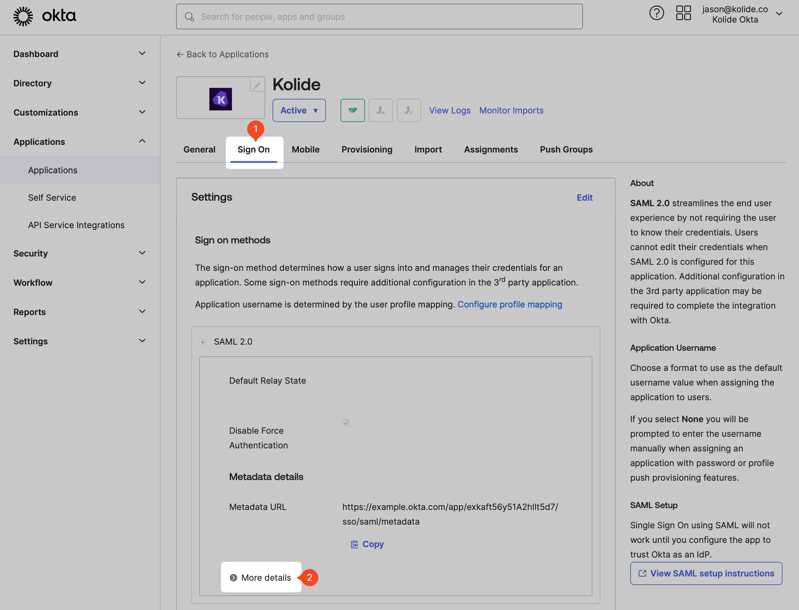Select the Security sidebar label
The image size is (799, 610).
31,253
